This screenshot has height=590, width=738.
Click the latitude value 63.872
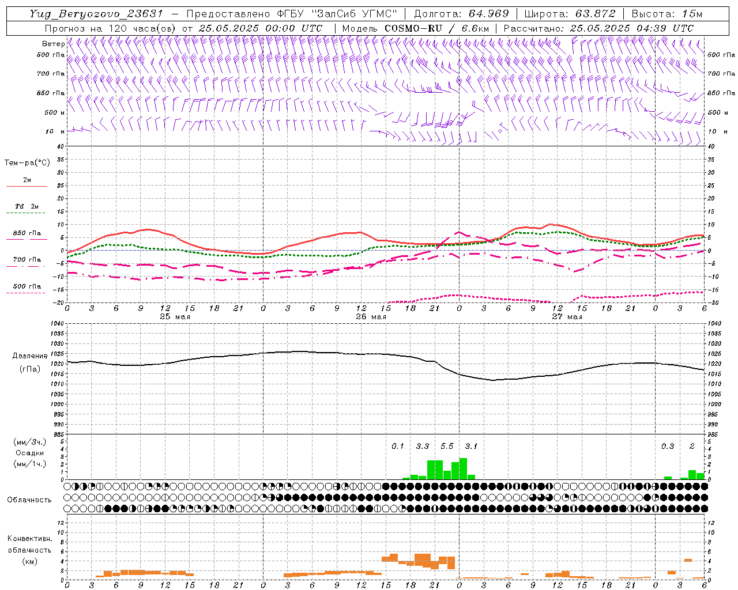pos(595,14)
